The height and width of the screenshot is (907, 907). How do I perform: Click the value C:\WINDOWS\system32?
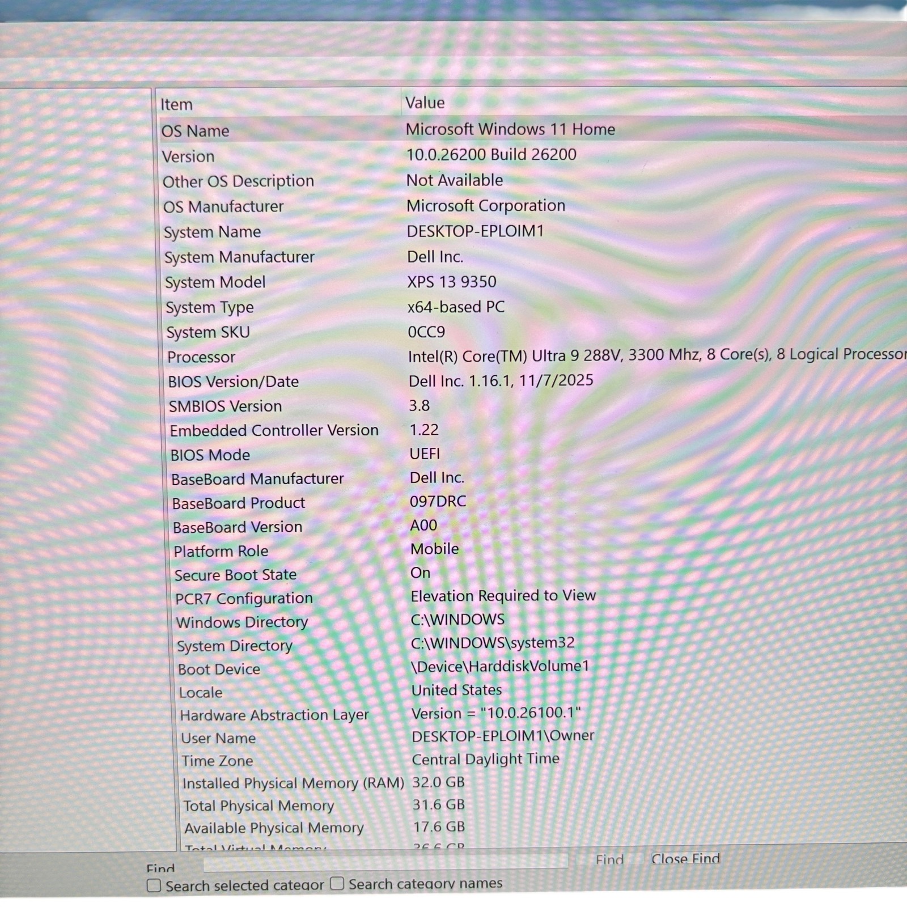tap(493, 643)
